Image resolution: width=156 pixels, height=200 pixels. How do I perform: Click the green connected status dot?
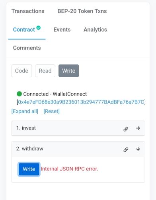pyautogui.click(x=19, y=94)
